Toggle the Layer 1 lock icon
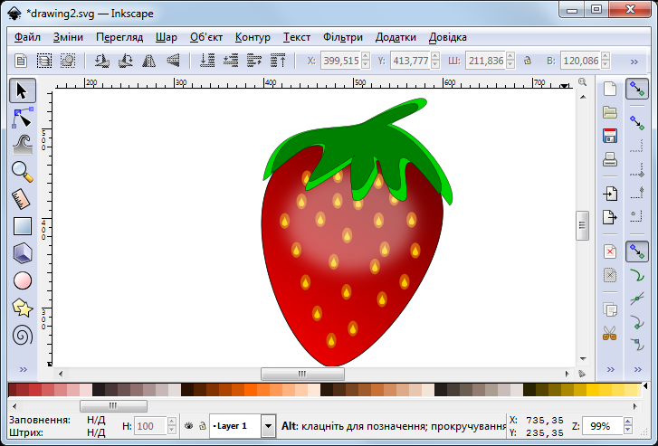 click(x=201, y=425)
